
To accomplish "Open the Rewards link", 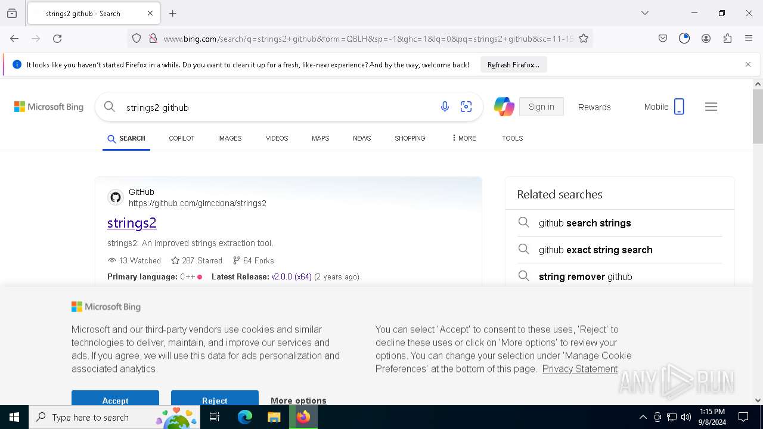I will [594, 107].
